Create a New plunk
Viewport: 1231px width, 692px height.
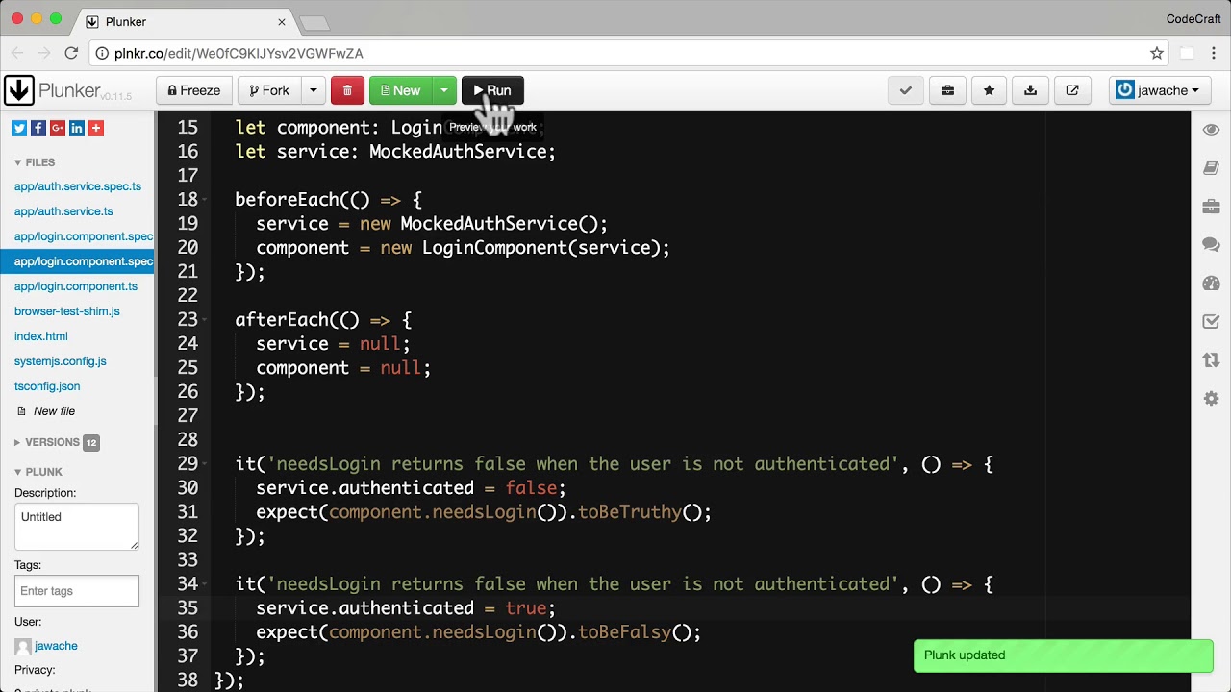click(x=401, y=90)
